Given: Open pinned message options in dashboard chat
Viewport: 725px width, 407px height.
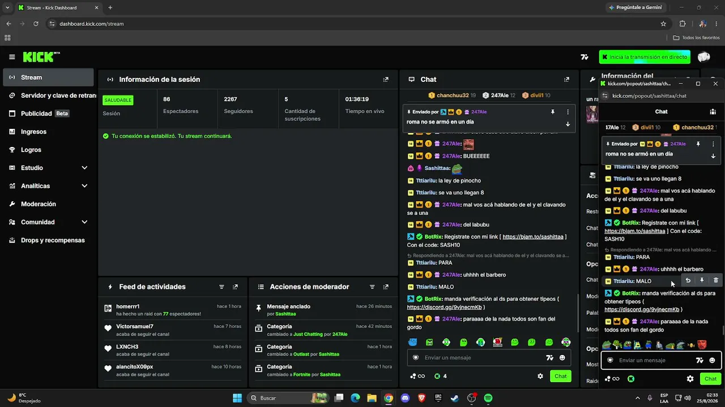Looking at the screenshot, I should point(568,112).
